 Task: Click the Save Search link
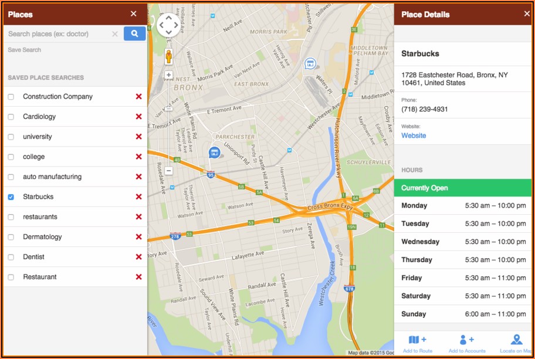coord(25,50)
